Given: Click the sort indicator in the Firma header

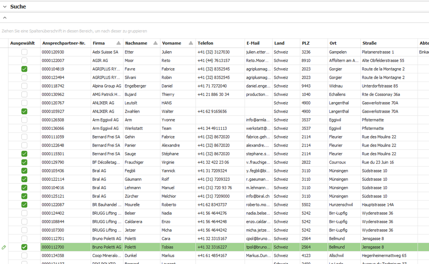Looking at the screenshot, I should coord(118,43).
